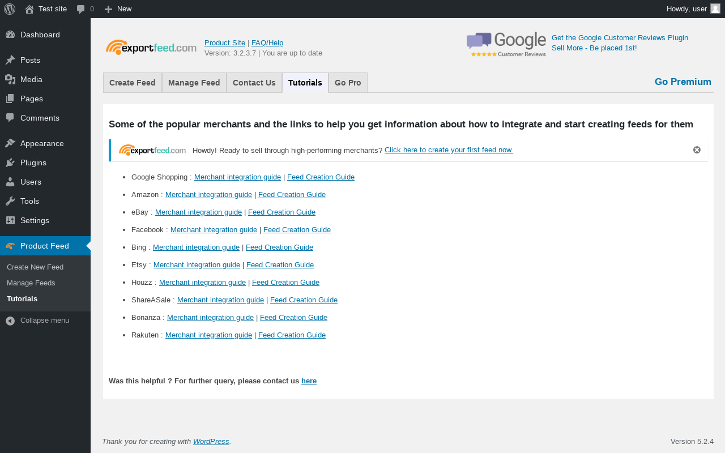Click the Settings sliders icon
The image size is (725, 453).
tap(10, 220)
